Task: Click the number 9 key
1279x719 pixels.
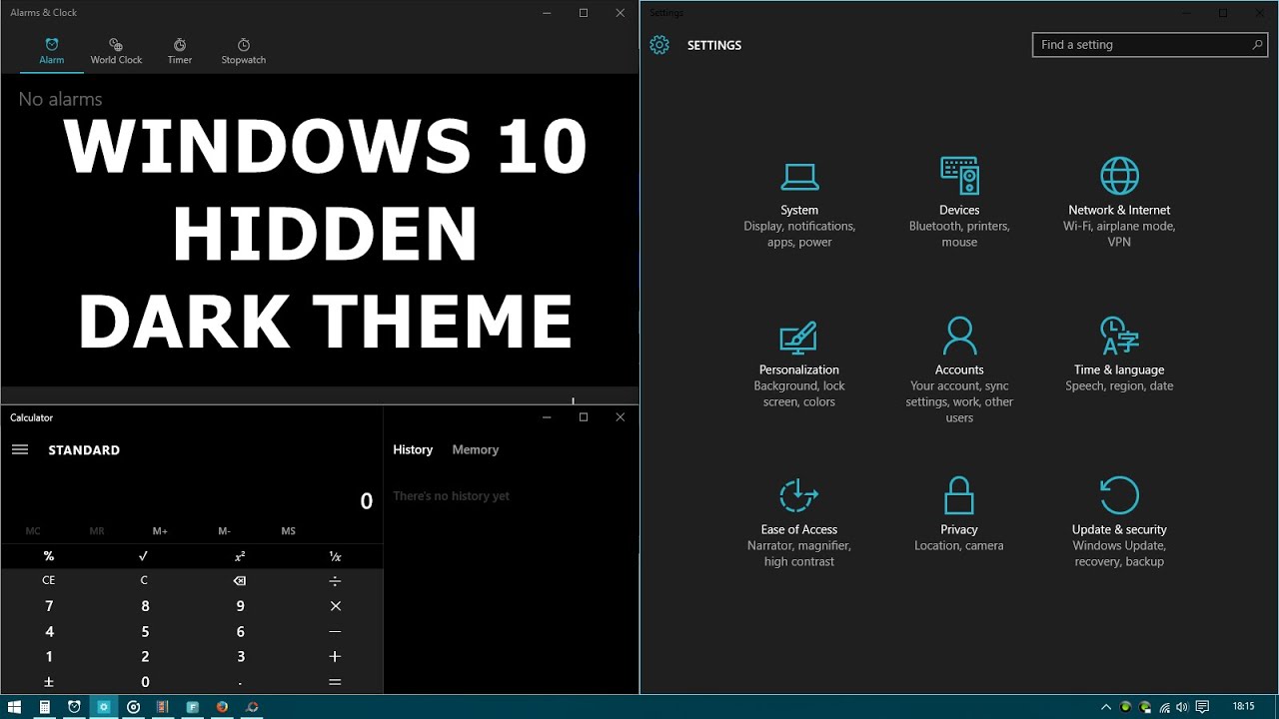Action: 240,606
